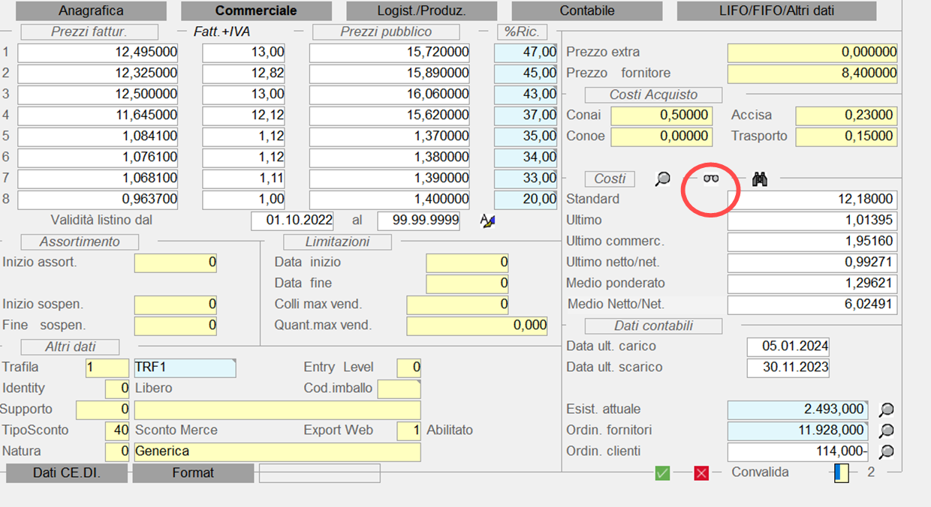Click the glasses icon next to Costi
This screenshot has height=507, width=931.
[710, 178]
